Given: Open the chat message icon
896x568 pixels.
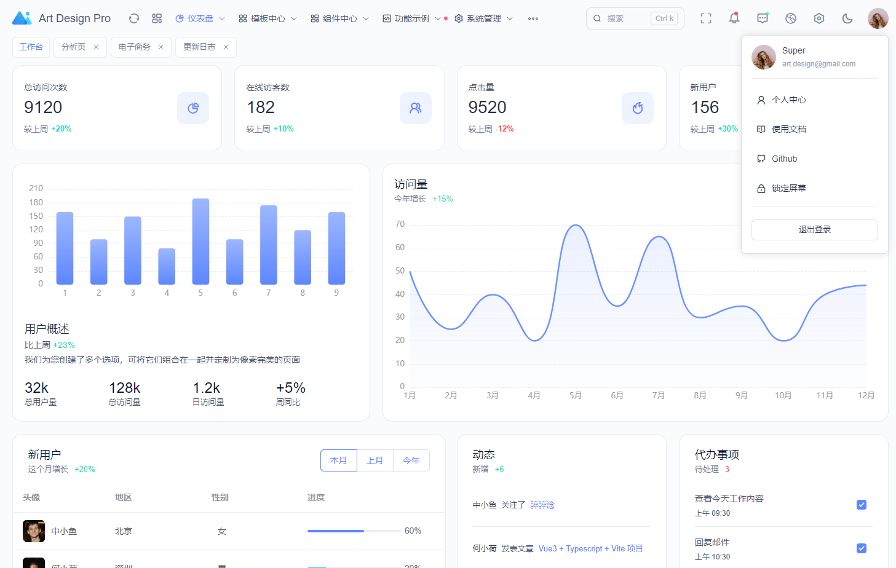Looking at the screenshot, I should coord(763,18).
